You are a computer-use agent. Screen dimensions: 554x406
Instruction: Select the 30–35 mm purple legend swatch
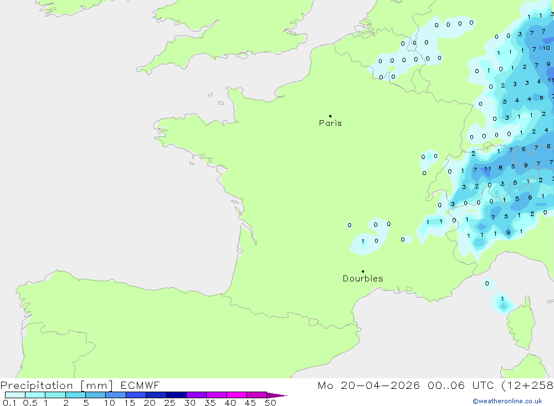click(x=196, y=395)
